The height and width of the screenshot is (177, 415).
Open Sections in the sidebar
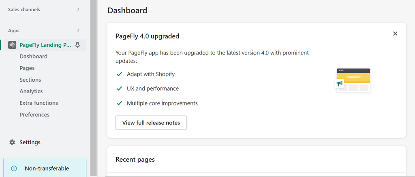pyautogui.click(x=30, y=80)
